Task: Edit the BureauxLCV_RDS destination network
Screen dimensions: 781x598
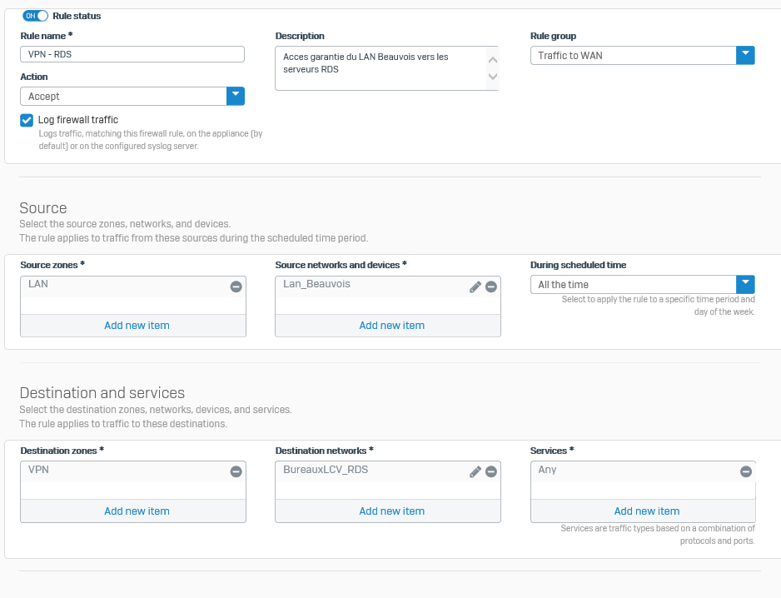Action: 475,471
